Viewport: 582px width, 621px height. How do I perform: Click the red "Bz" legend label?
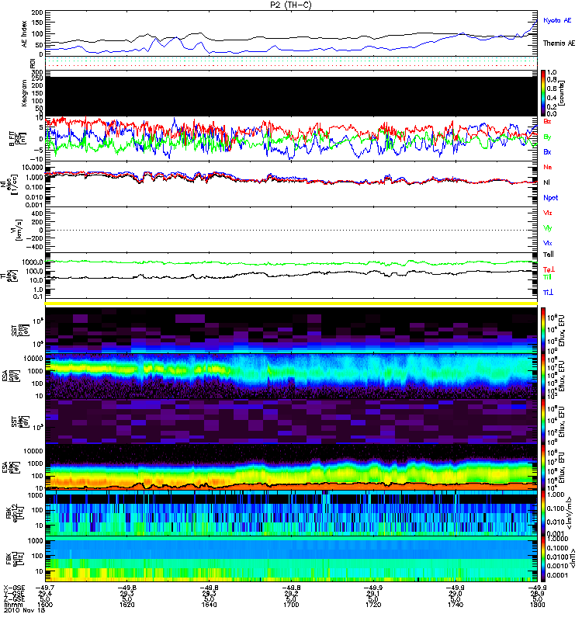(547, 121)
